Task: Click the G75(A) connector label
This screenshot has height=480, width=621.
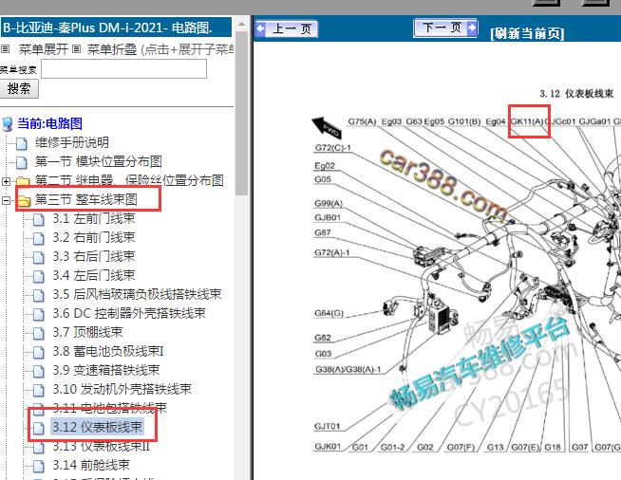Action: click(x=362, y=121)
